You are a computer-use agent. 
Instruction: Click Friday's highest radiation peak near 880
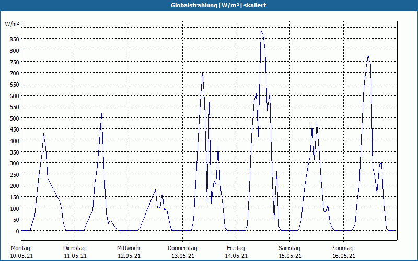261,31
